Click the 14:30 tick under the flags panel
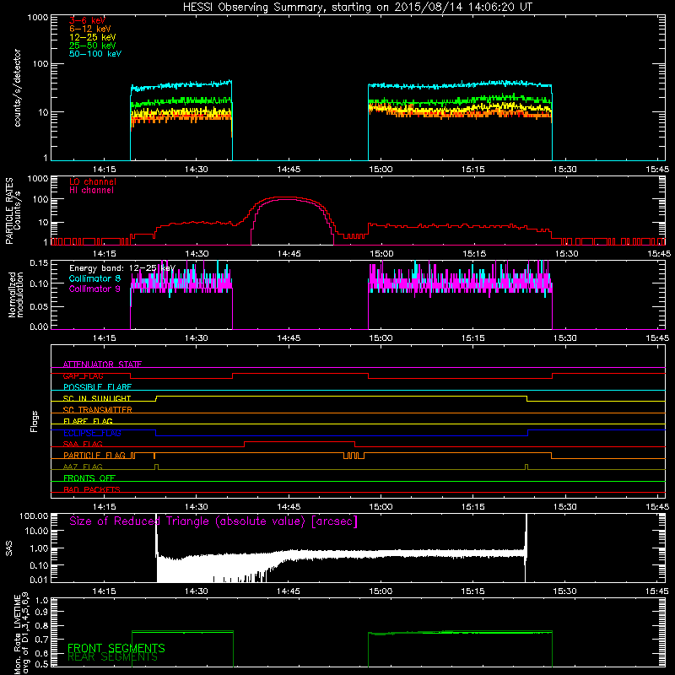The image size is (675, 675). coord(197,507)
